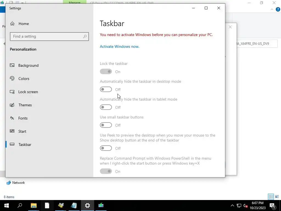Click the blank document icon in taskbar
This screenshot has width=281, height=211.
[x=47, y=206]
